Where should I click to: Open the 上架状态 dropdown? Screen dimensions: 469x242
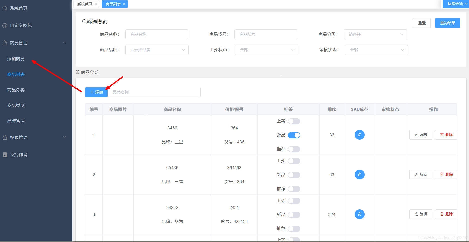266,50
